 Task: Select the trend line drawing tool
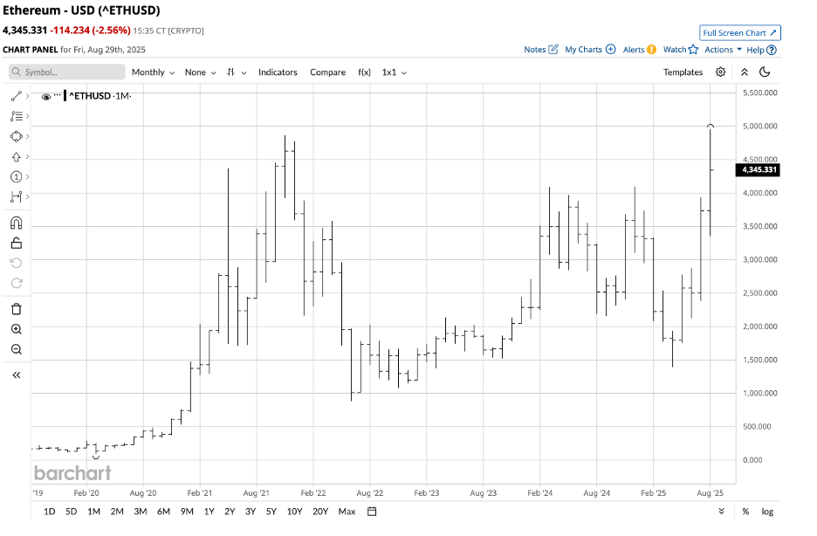click(17, 96)
